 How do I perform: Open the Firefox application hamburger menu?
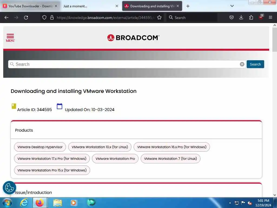[271, 17]
